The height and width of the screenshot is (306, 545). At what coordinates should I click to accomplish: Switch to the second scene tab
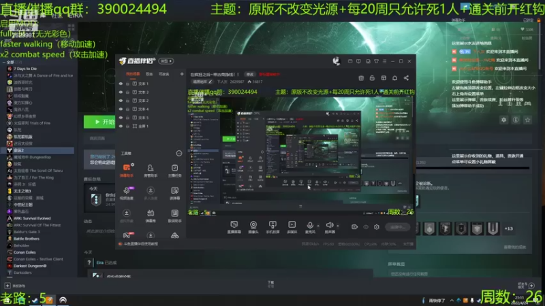click(x=149, y=74)
